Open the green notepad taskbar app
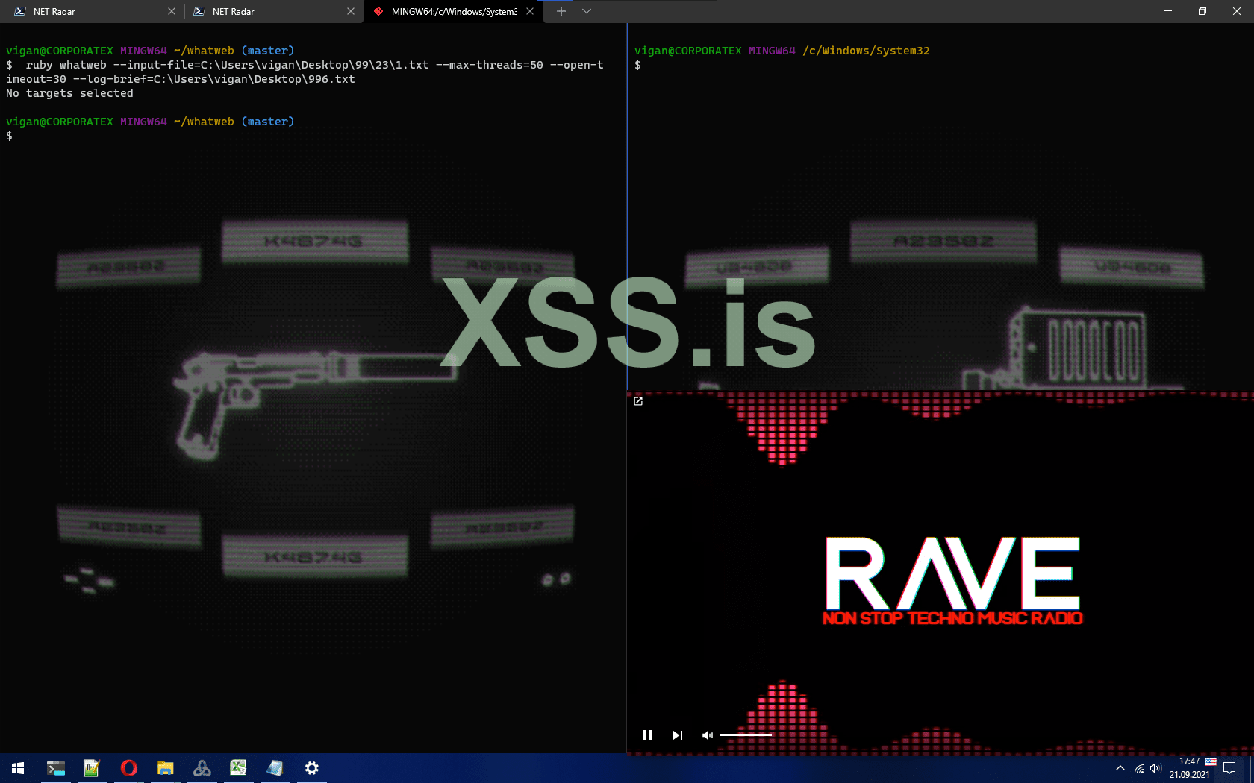This screenshot has width=1254, height=783. click(x=92, y=768)
